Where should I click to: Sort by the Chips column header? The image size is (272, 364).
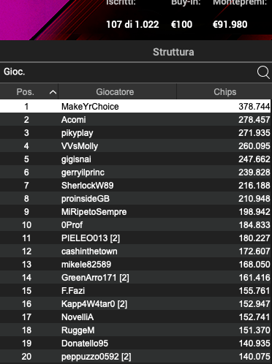(224, 92)
